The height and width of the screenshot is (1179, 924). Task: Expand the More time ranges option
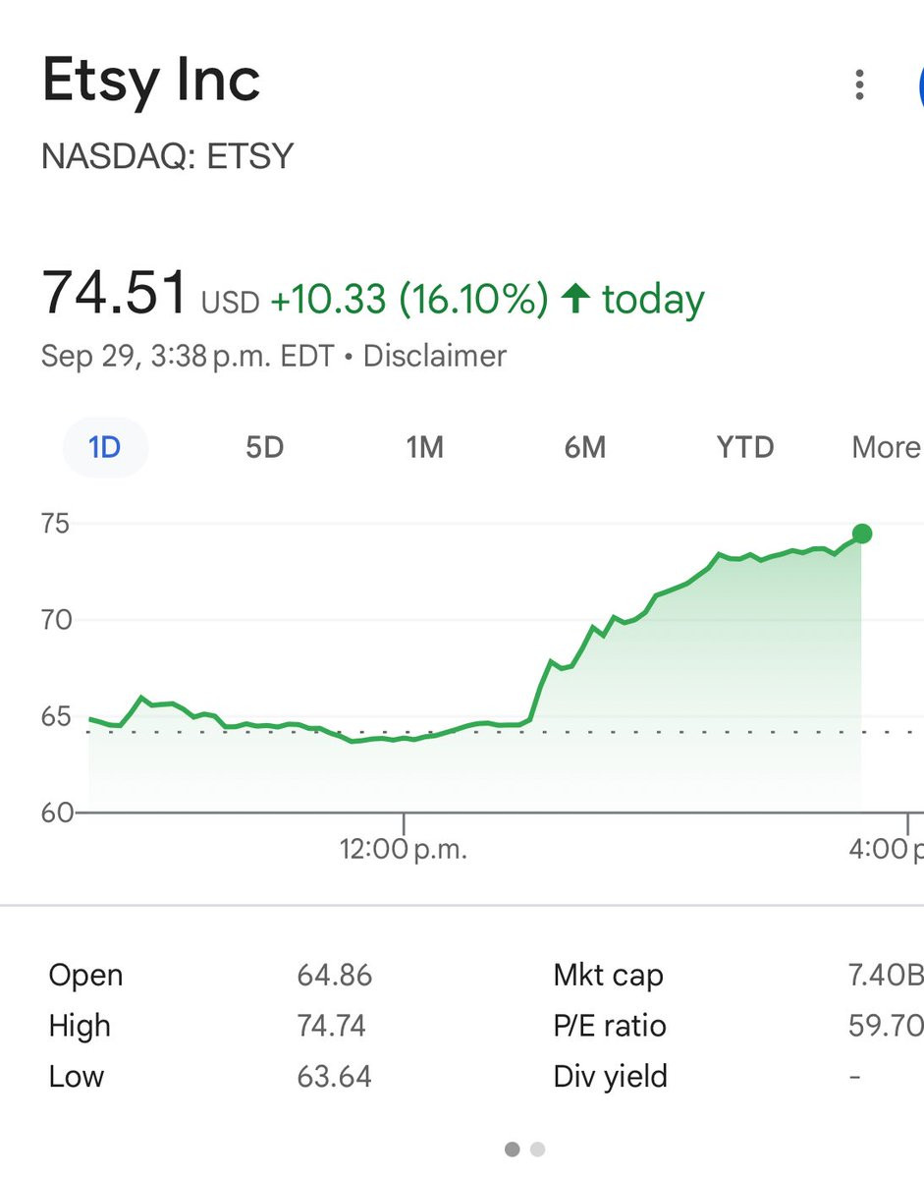pos(886,448)
